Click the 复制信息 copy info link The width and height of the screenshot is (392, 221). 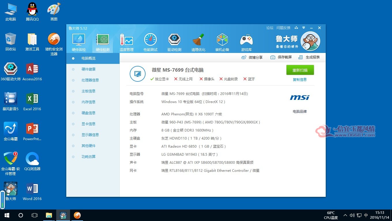[300, 80]
